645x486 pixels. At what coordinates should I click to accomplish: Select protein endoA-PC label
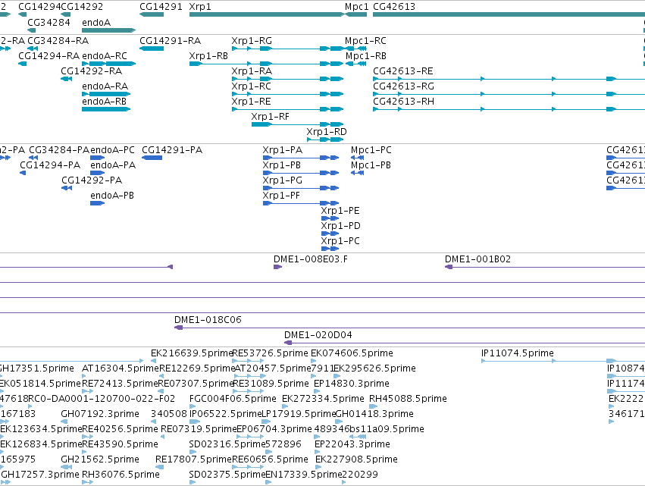[x=112, y=150]
